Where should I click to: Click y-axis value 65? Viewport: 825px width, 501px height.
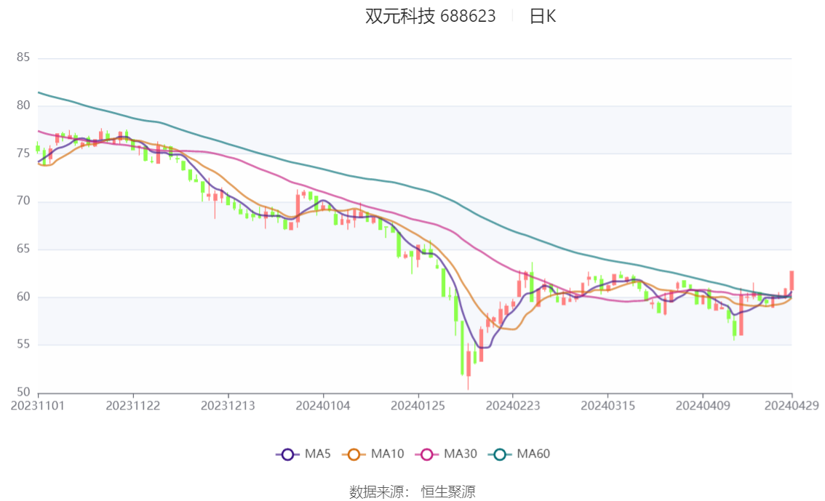(x=23, y=249)
